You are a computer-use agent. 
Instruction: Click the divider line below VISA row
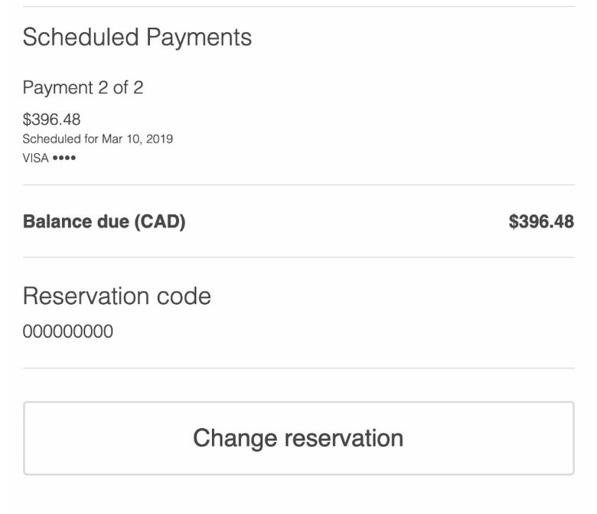tap(298, 185)
